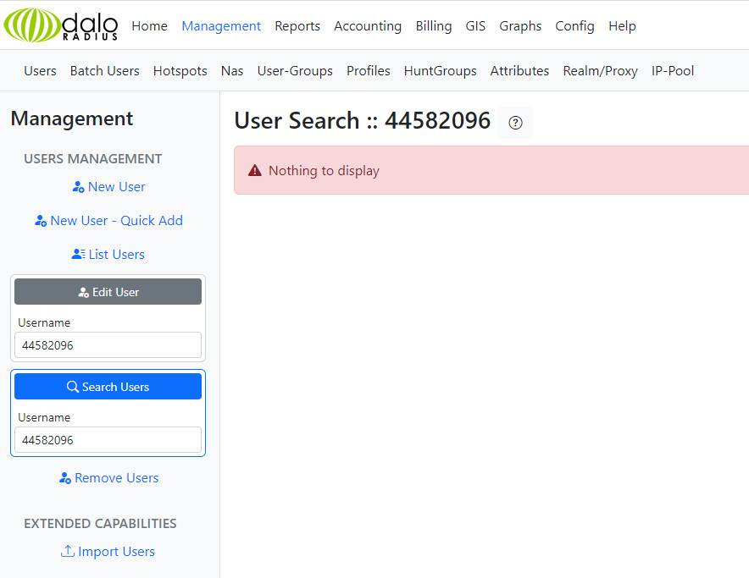Select the Hotspots tab

180,71
